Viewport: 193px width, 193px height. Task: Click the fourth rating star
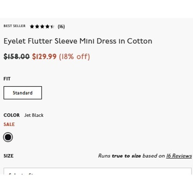(47, 27)
